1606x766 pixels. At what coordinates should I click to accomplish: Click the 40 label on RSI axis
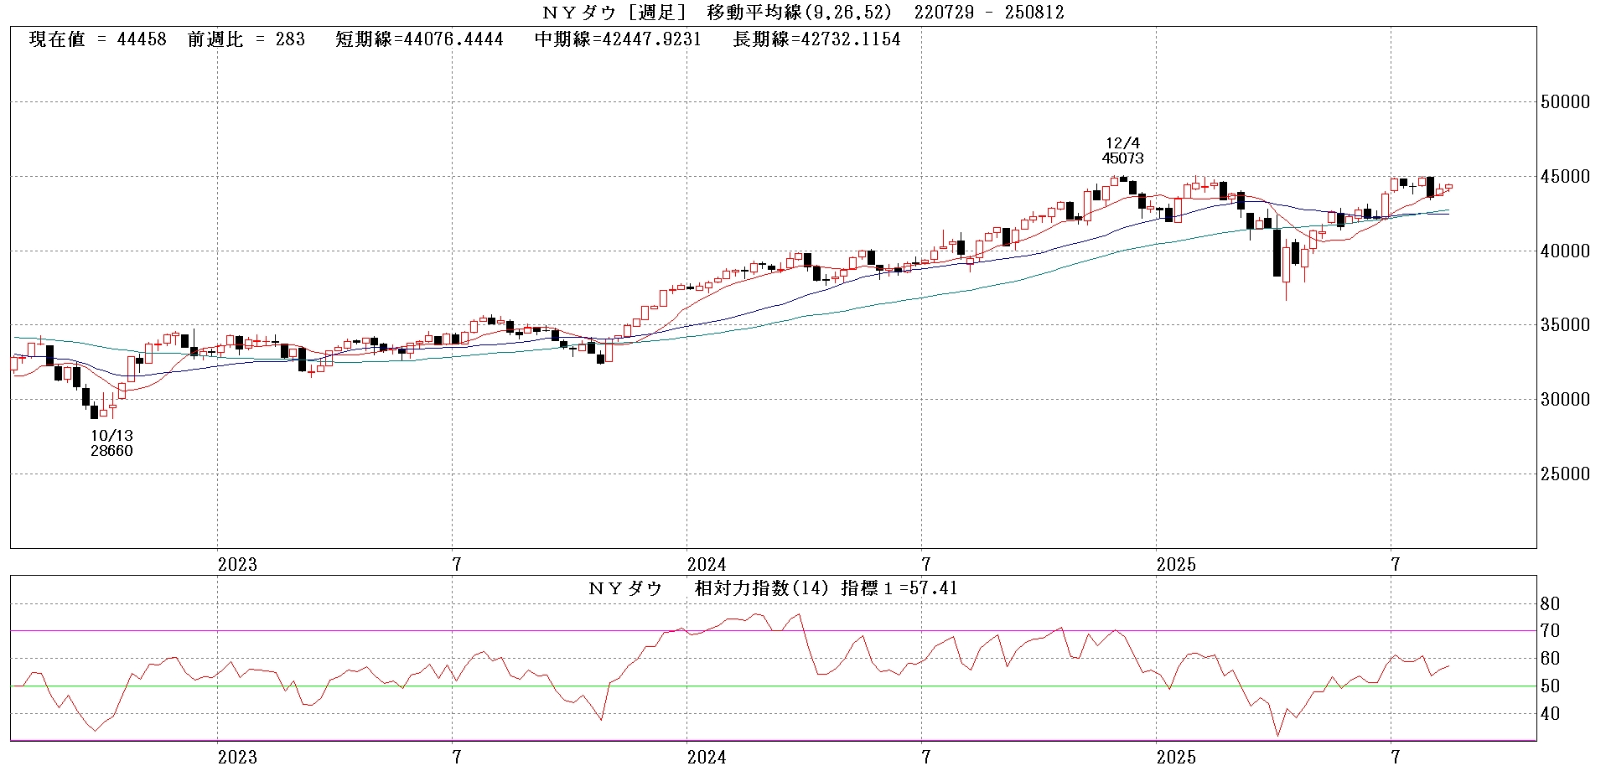1550,714
